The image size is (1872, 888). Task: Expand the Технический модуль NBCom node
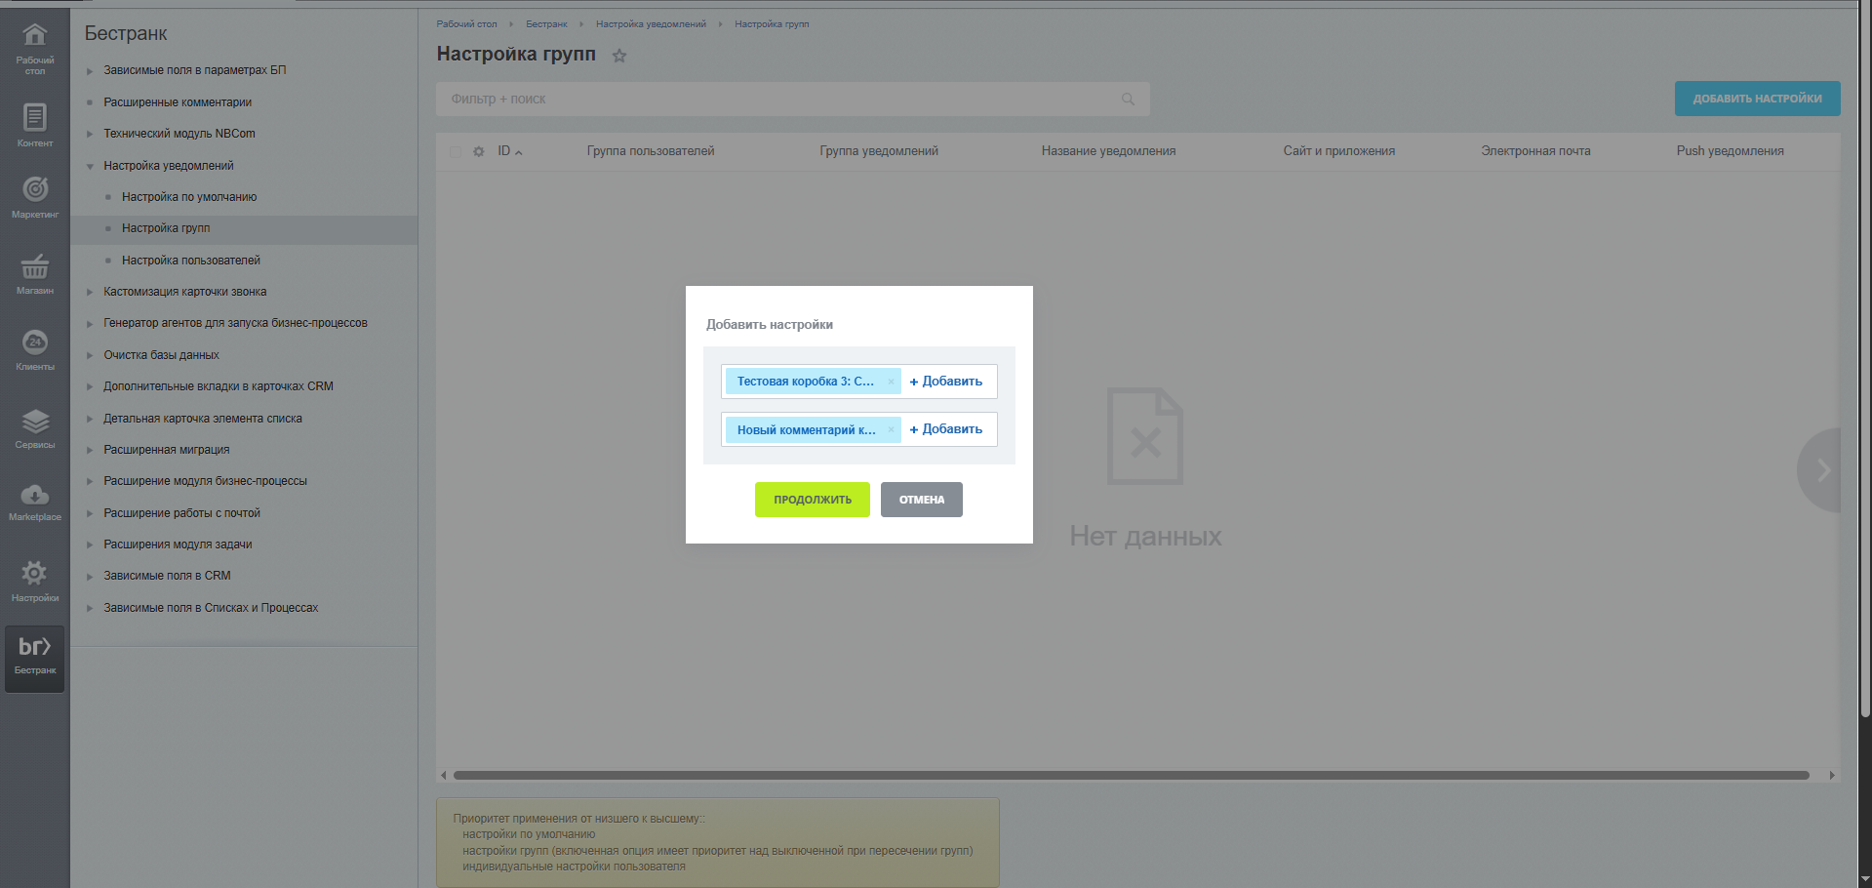coord(90,134)
